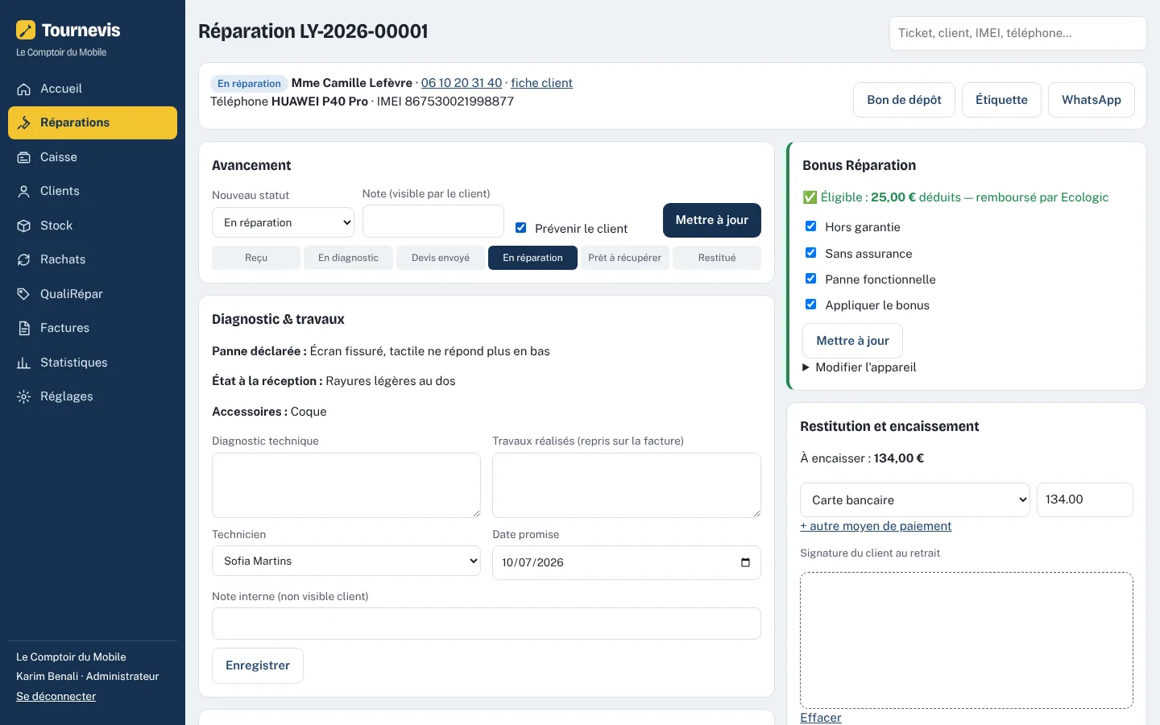
Task: Click the QualiRépar tag icon
Action: [x=24, y=295]
